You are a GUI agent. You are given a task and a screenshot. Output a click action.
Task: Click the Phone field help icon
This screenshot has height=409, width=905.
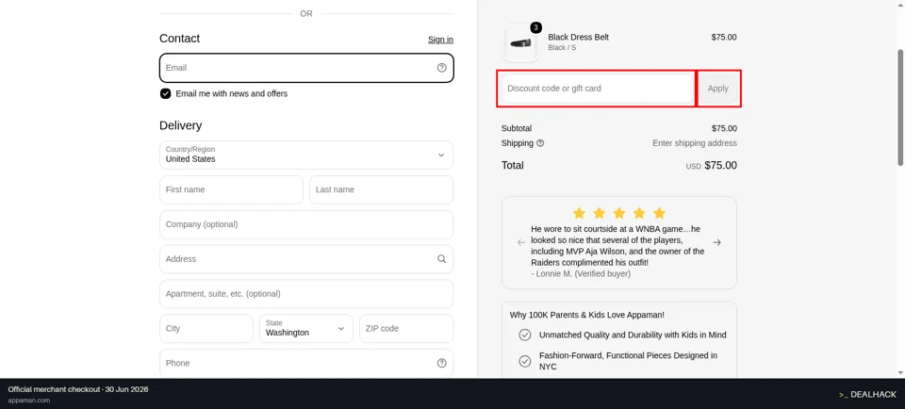click(x=441, y=363)
